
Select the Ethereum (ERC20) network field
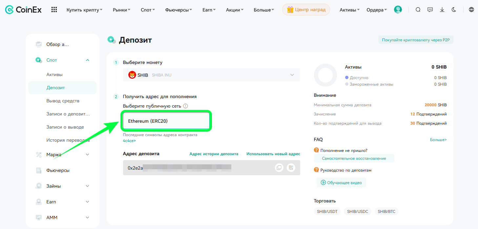click(x=166, y=121)
